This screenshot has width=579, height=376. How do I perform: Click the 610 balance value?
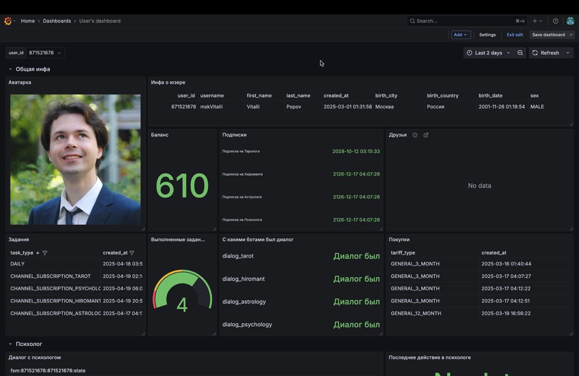(x=182, y=186)
